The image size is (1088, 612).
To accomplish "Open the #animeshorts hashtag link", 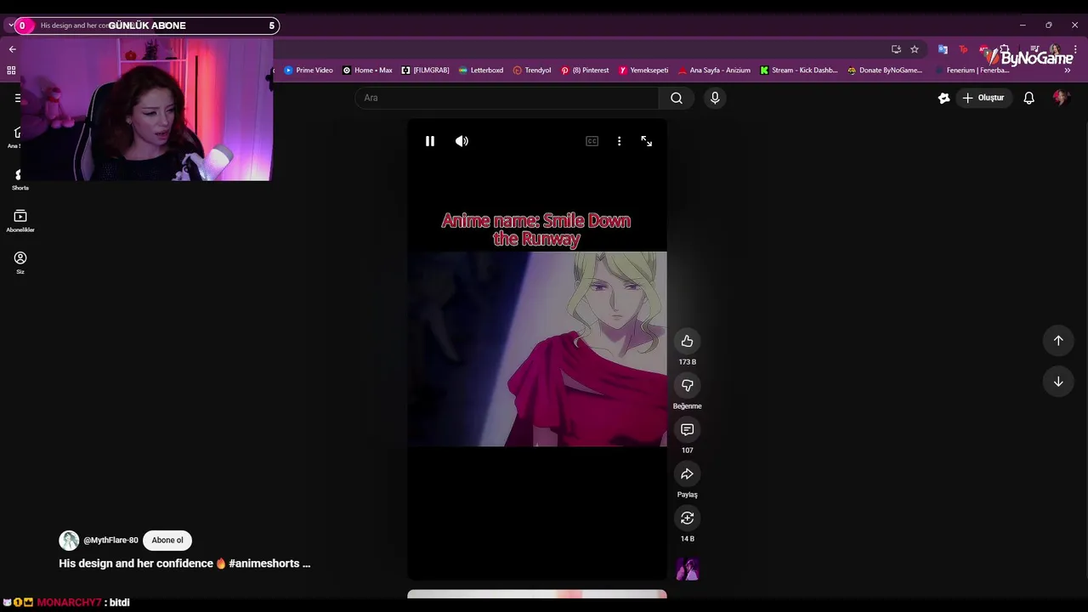I will pyautogui.click(x=263, y=564).
